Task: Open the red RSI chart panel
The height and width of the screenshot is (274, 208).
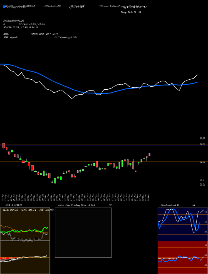Action: tap(183, 257)
